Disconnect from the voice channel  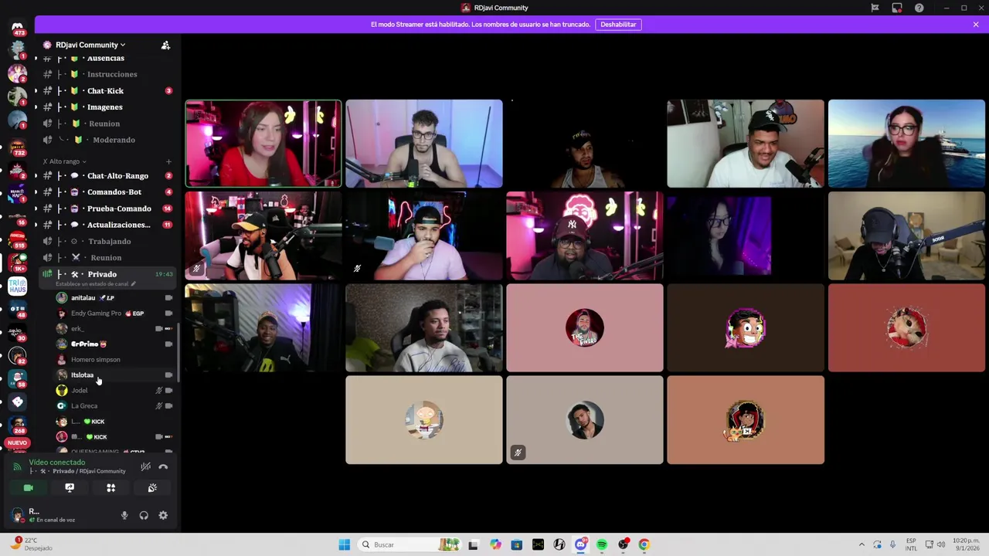point(163,466)
